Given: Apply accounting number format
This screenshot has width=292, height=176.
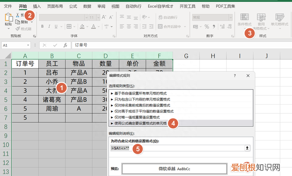Looking at the screenshot, I should 195,26.
